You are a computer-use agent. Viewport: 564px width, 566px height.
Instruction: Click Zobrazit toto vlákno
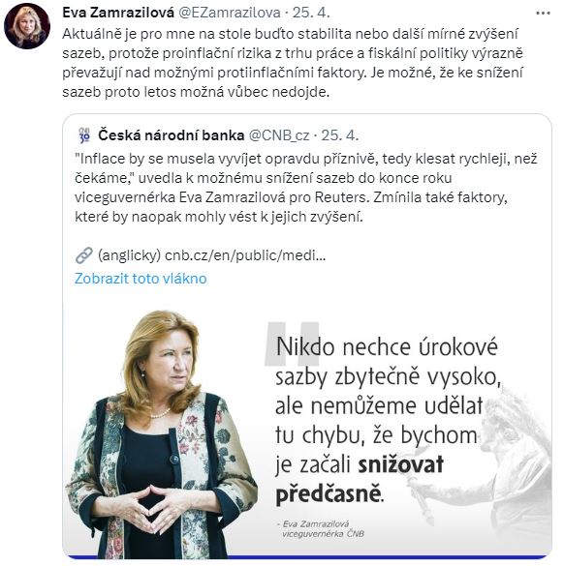click(141, 279)
